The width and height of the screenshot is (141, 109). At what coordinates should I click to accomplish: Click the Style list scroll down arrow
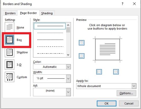pyautogui.click(x=68, y=55)
